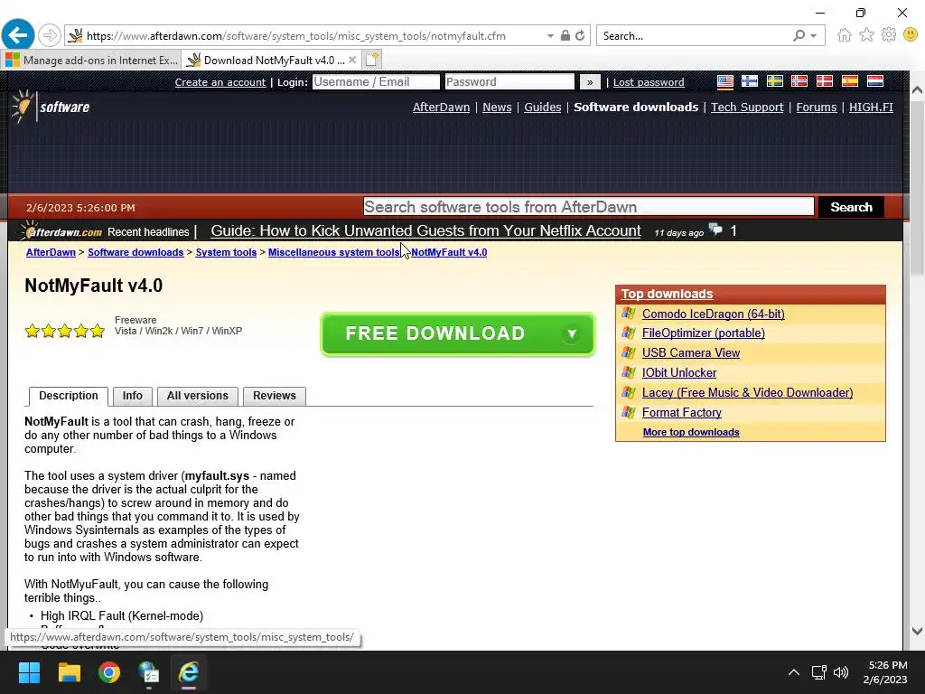The height and width of the screenshot is (694, 925).
Task: Select the Spanish flag icon
Action: [x=850, y=81]
